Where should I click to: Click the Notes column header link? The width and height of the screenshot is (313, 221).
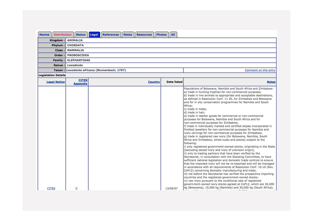271,82
